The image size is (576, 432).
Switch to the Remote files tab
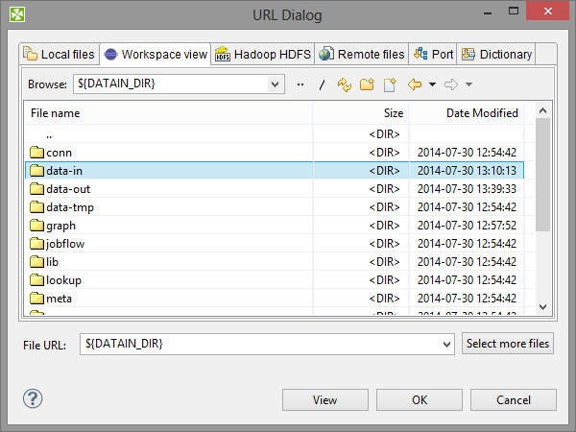tap(362, 55)
